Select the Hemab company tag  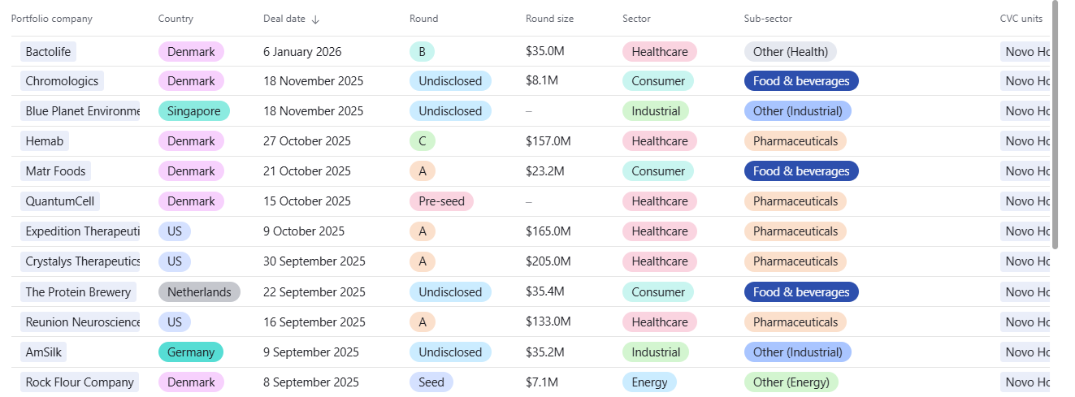tap(45, 141)
